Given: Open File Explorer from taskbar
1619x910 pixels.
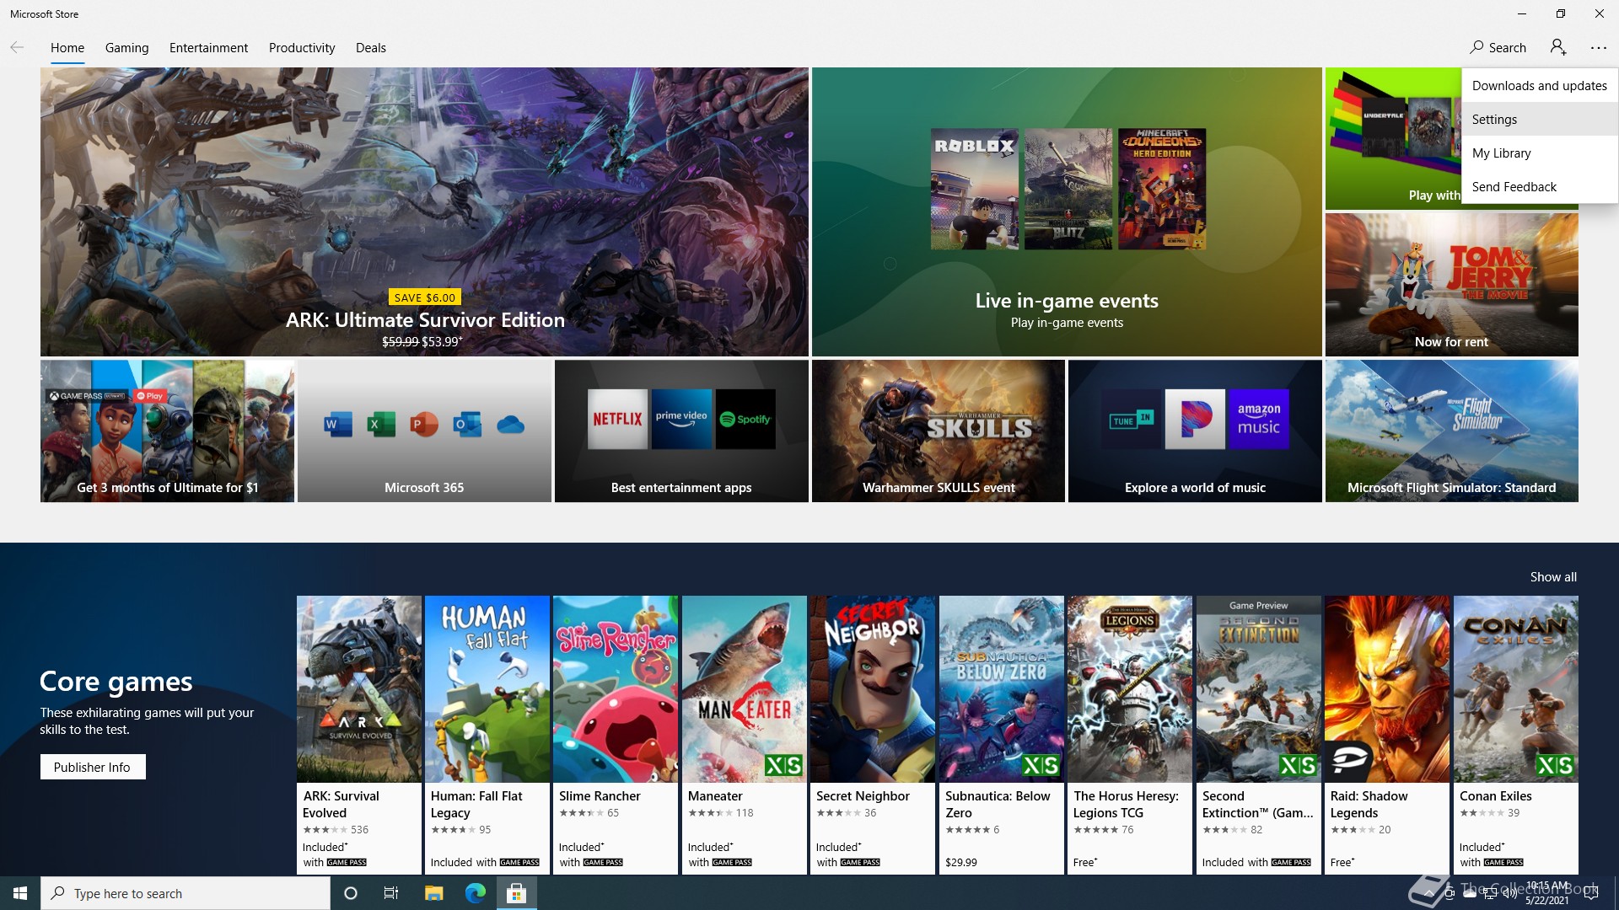Looking at the screenshot, I should (433, 893).
